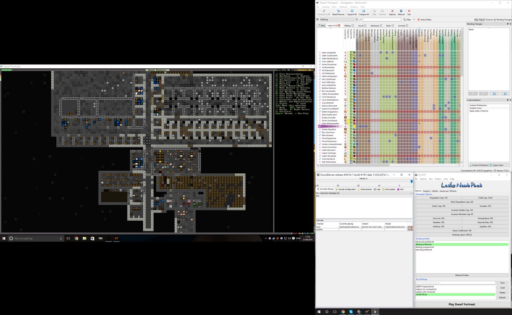This screenshot has height=315, width=512.
Task: Click the Commit toolbar icon
Action: (x=382, y=12)
